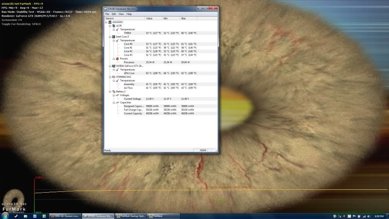
Task: Collapse Temperatures under ACPI
Action: click(114, 30)
